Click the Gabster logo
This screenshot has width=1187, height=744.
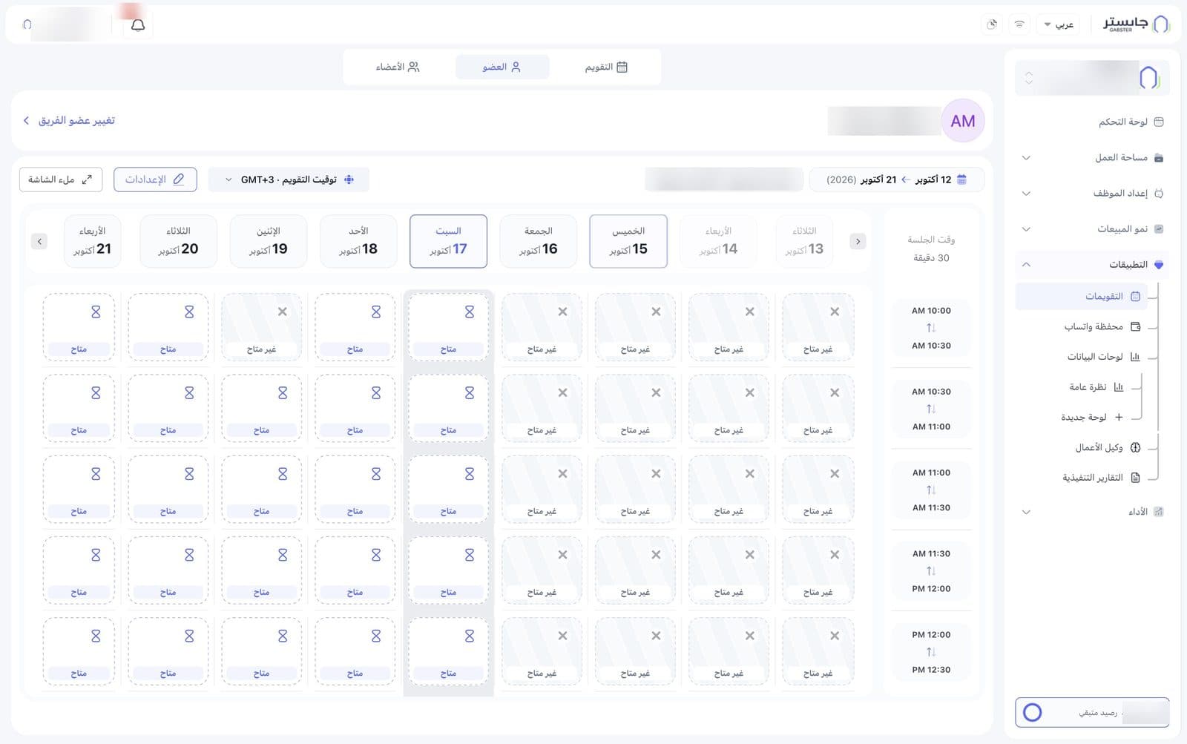1136,24
